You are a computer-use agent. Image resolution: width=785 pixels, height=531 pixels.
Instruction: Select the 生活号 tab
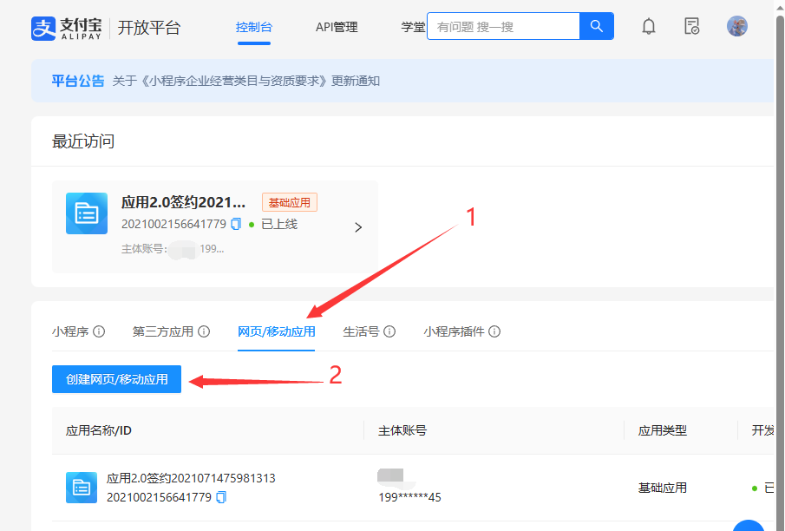363,331
